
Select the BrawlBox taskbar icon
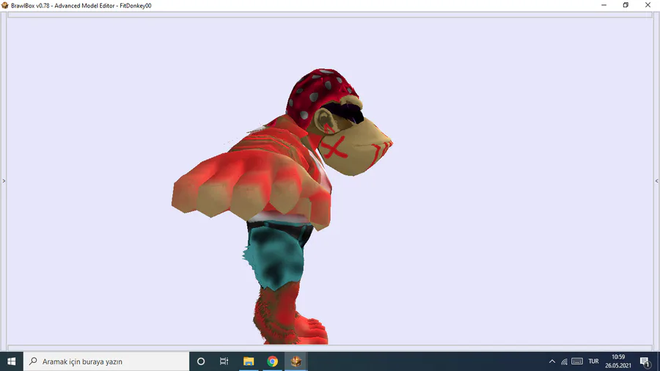click(x=296, y=361)
